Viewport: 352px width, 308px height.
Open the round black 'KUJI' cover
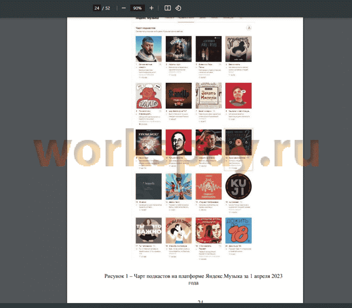(238, 187)
